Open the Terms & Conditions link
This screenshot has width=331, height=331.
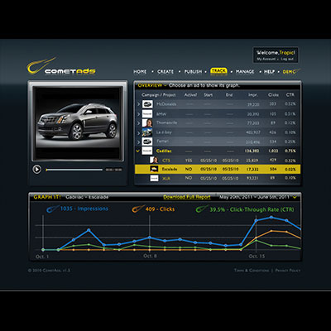tap(252, 271)
